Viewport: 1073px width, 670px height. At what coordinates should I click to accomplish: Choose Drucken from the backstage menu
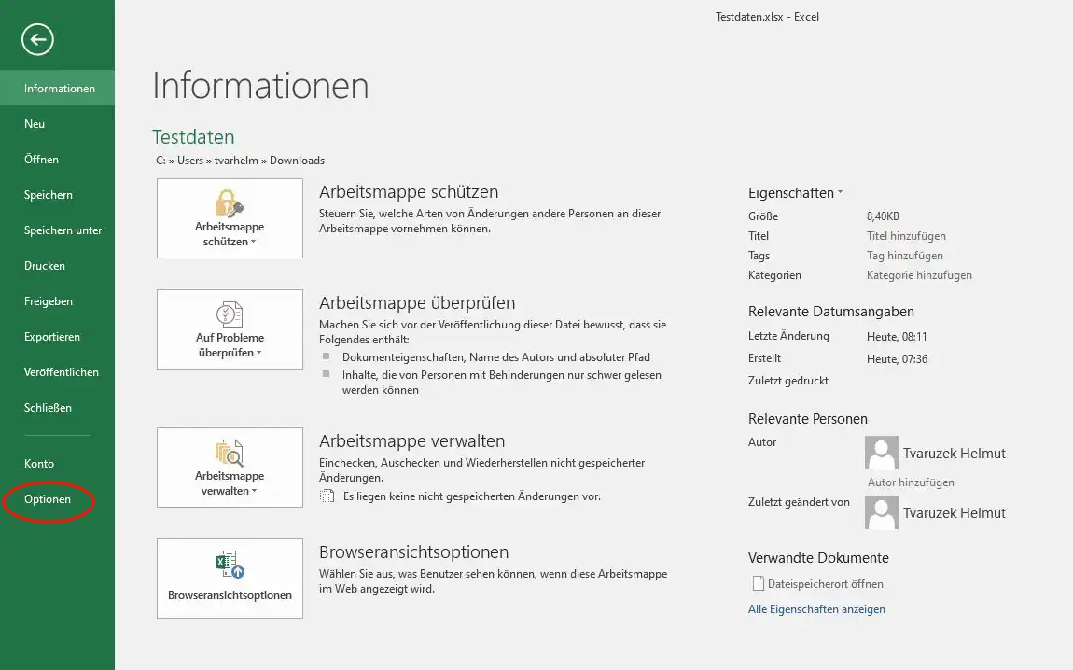[45, 266]
